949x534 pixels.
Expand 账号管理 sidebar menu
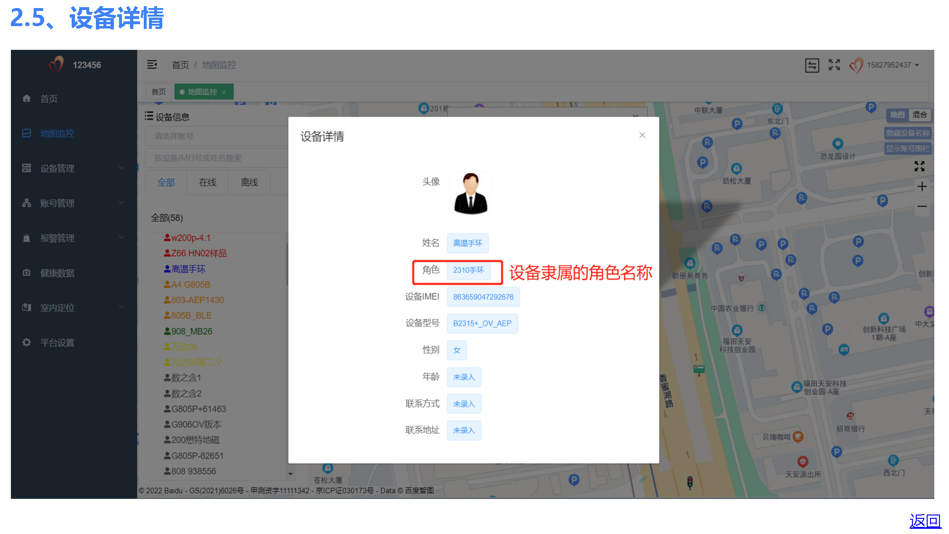tap(74, 203)
